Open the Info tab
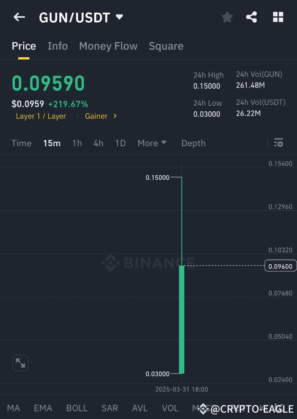 click(58, 46)
